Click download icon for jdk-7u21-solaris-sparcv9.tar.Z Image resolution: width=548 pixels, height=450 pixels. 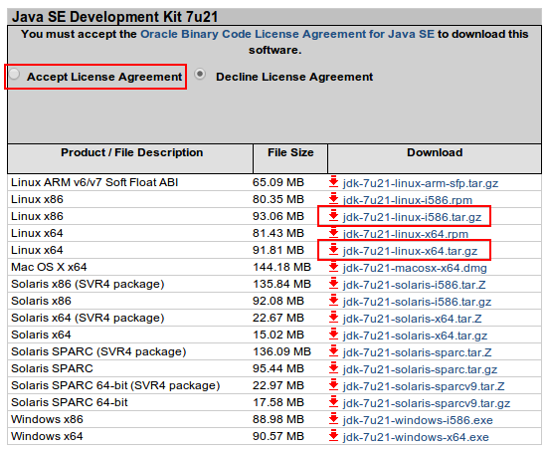click(x=334, y=385)
